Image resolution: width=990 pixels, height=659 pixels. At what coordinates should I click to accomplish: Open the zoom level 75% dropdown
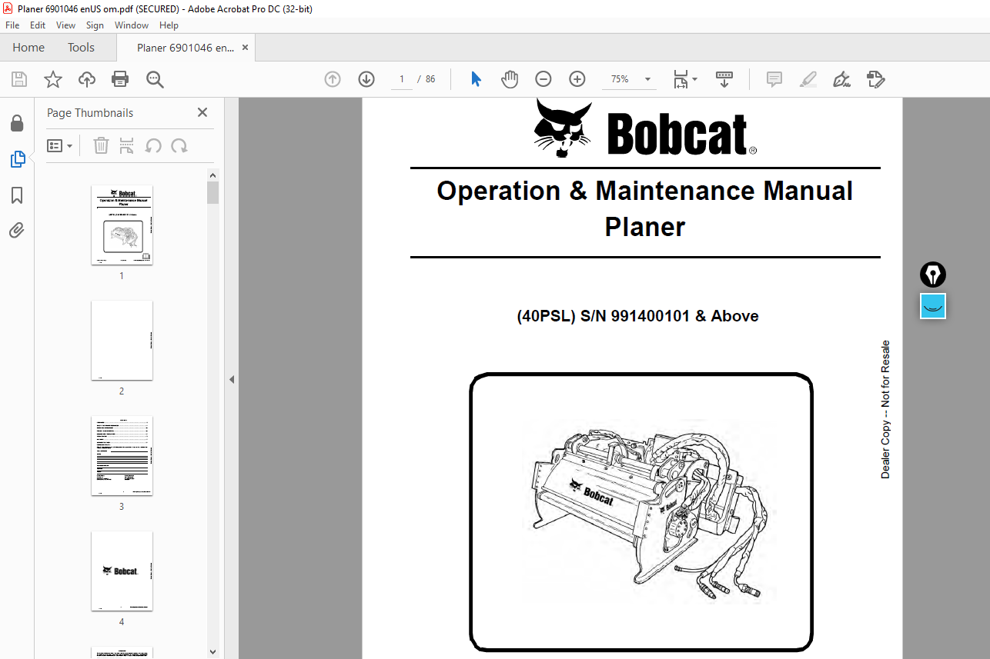[x=647, y=79]
